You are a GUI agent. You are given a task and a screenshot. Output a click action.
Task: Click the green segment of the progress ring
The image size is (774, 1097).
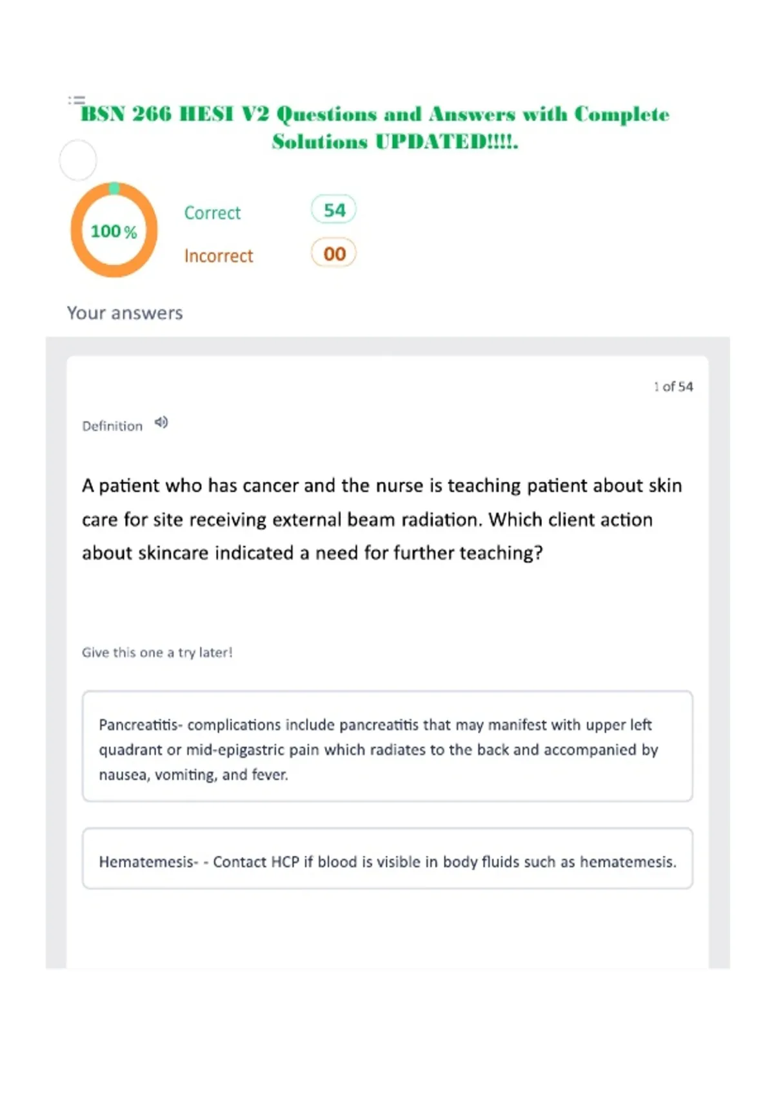pyautogui.click(x=114, y=188)
